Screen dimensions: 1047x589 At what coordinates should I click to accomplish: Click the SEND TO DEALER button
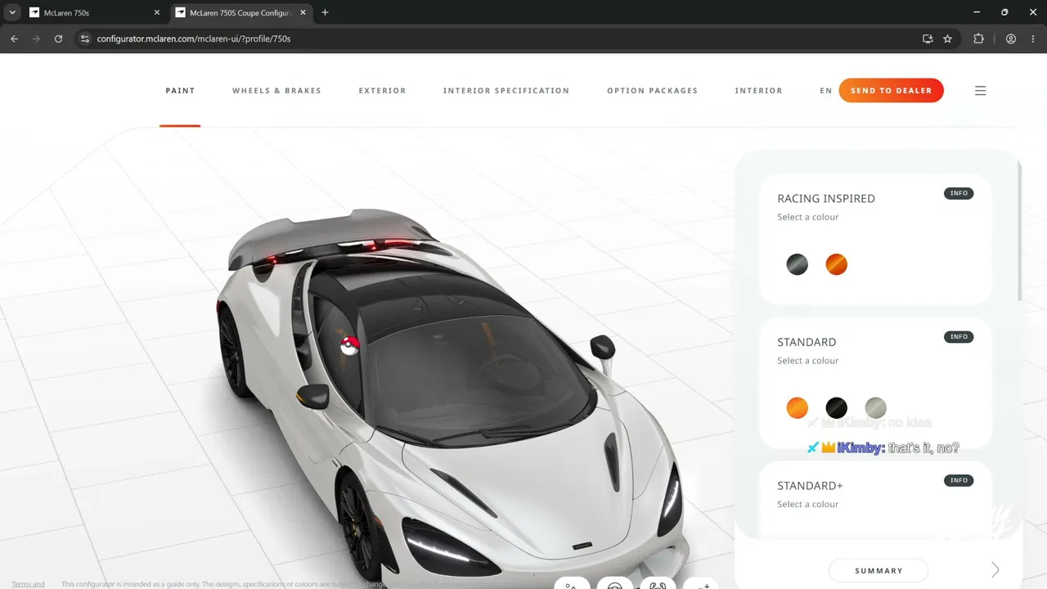pos(891,90)
